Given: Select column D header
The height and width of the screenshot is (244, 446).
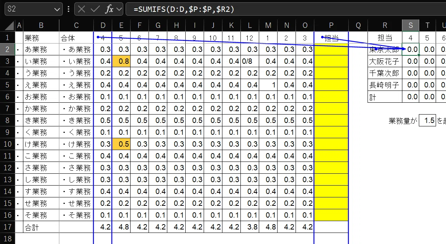Looking at the screenshot, I should click(103, 26).
